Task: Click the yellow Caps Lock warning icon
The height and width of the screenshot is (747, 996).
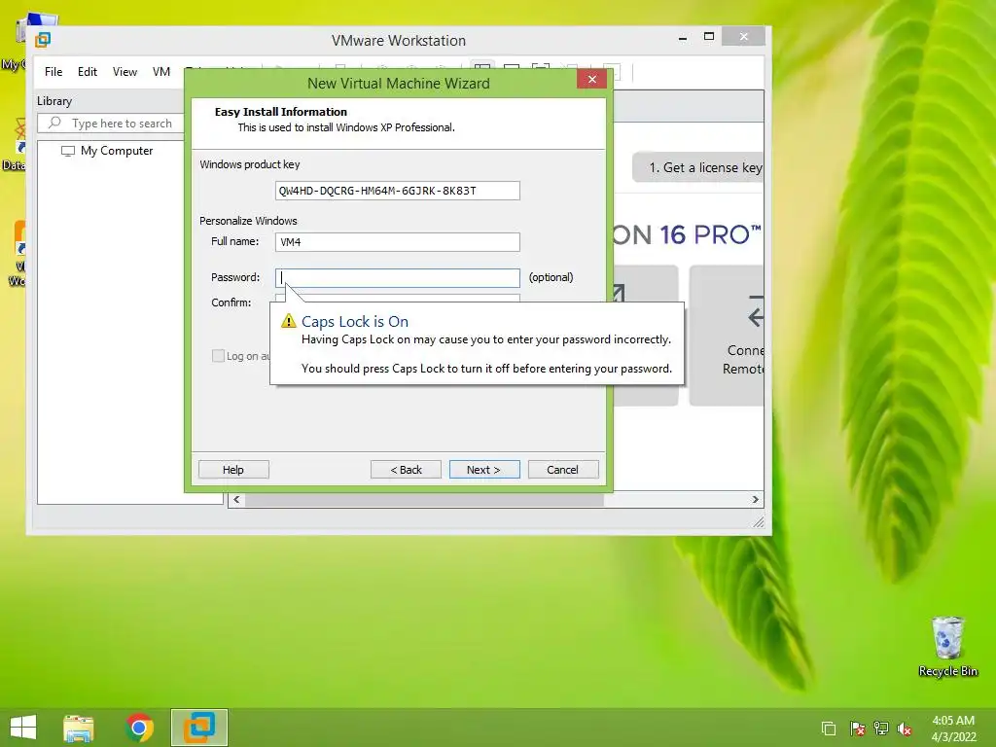Action: [288, 321]
